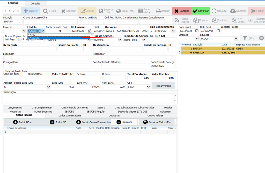Open the Dados da Mercadoria tab

tap(70, 116)
